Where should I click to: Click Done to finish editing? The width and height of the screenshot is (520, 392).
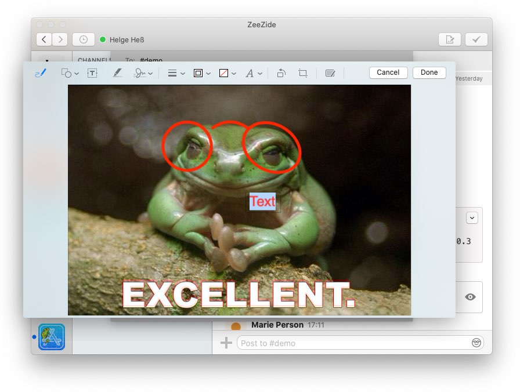[x=429, y=72]
